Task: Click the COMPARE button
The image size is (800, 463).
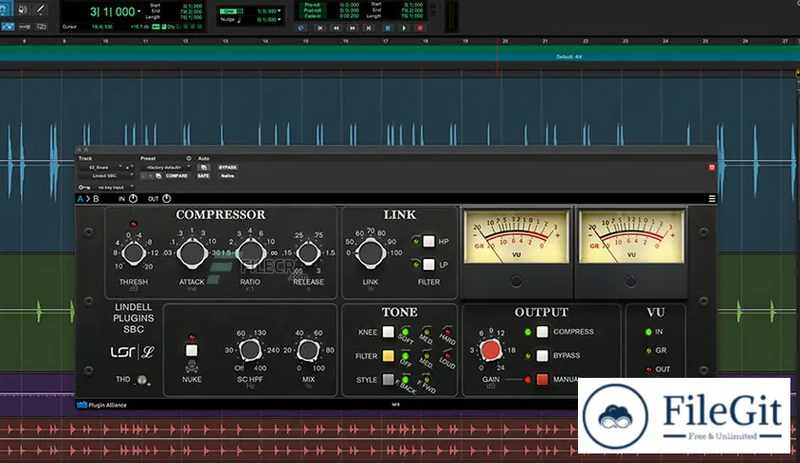Action: [176, 176]
